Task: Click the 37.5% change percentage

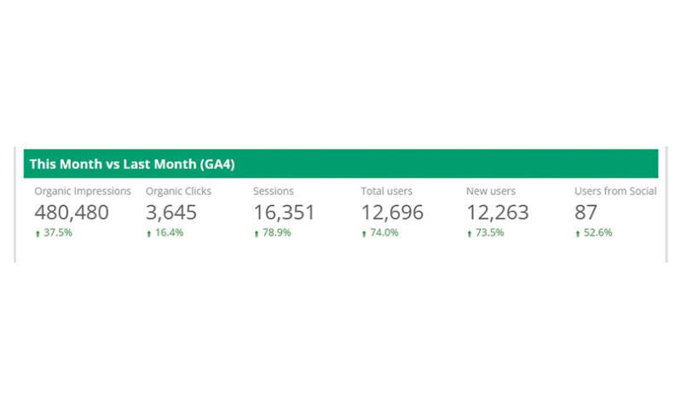Action: click(x=58, y=233)
